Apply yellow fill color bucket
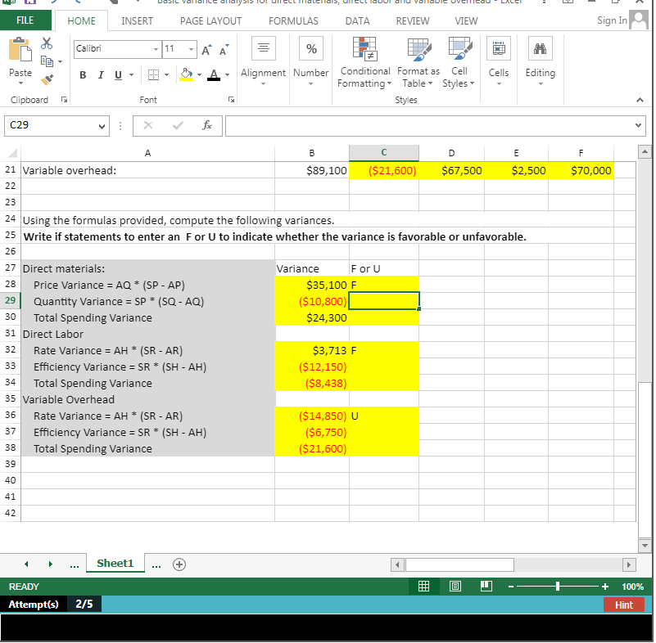Image resolution: width=656 pixels, height=643 pixels. (186, 74)
